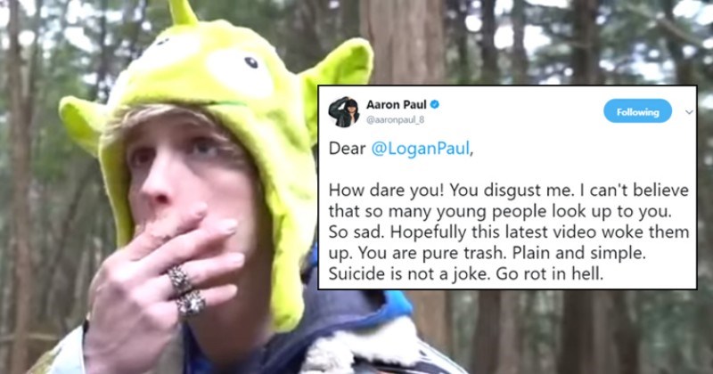Viewport: 713px width, 374px height.
Task: Click the 'How dare you!' sentence
Action: pyautogui.click(x=386, y=191)
